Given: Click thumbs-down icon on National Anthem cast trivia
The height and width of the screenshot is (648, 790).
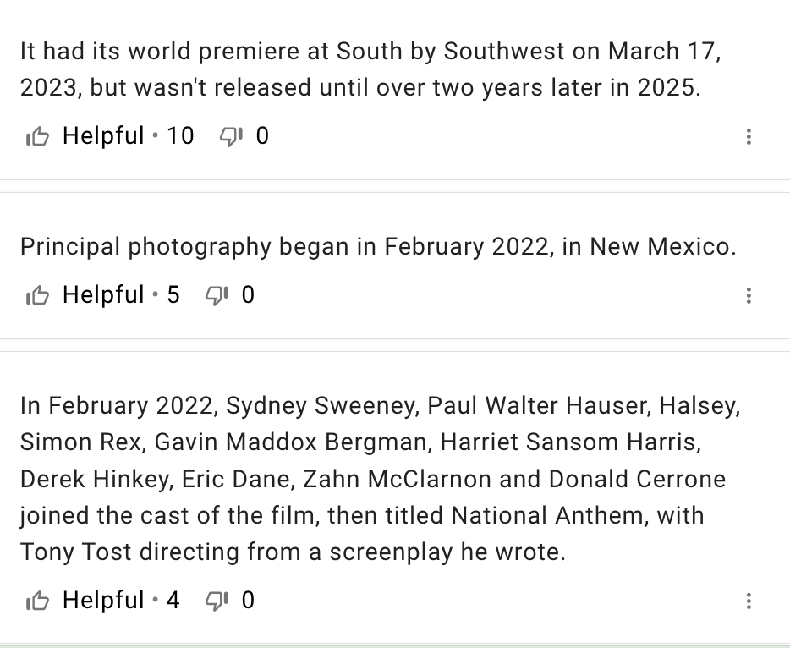Looking at the screenshot, I should [217, 601].
